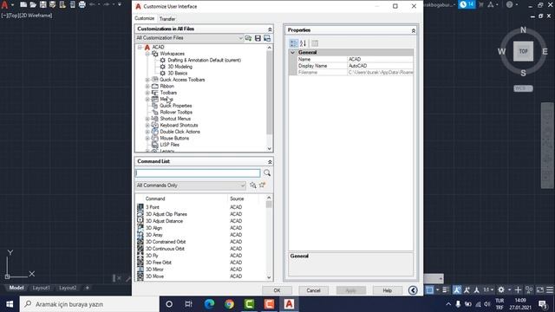
Task: Open the Windows notification center icon
Action: [x=543, y=304]
